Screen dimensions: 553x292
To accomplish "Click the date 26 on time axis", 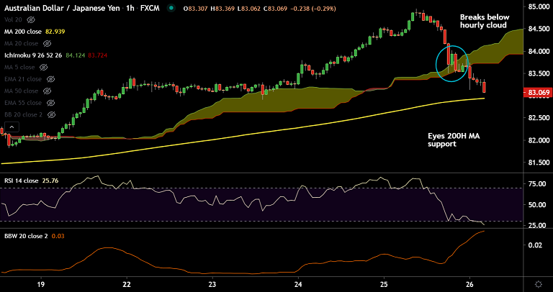I will coord(469,284).
